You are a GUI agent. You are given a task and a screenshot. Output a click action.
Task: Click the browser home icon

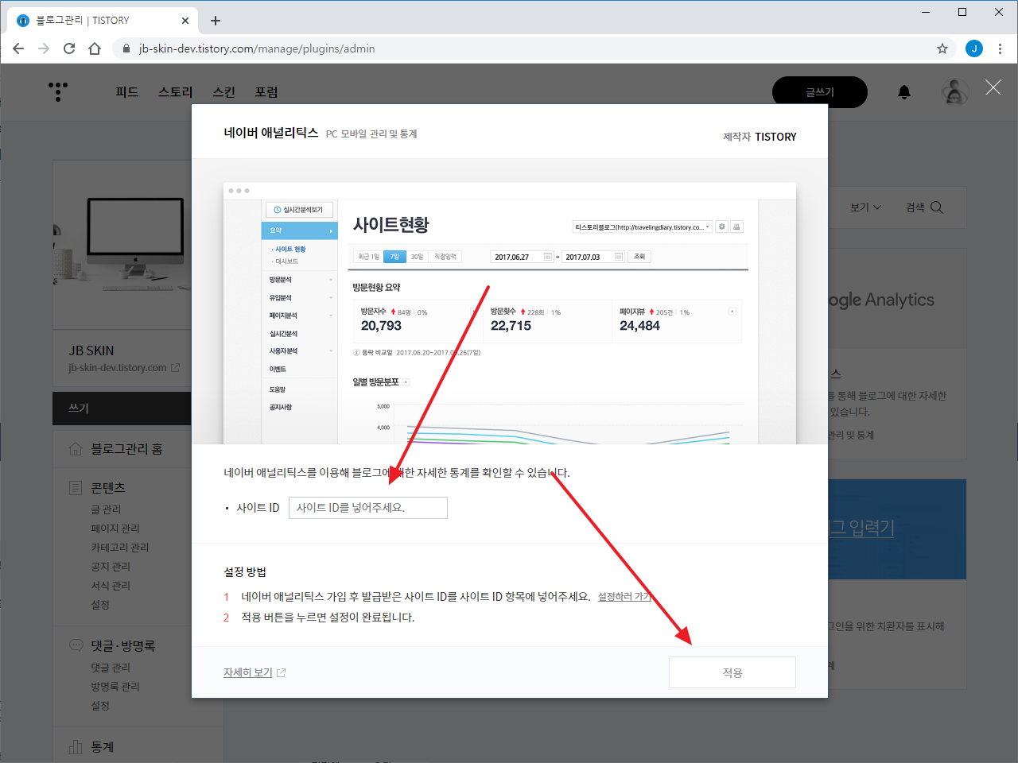pyautogui.click(x=95, y=48)
